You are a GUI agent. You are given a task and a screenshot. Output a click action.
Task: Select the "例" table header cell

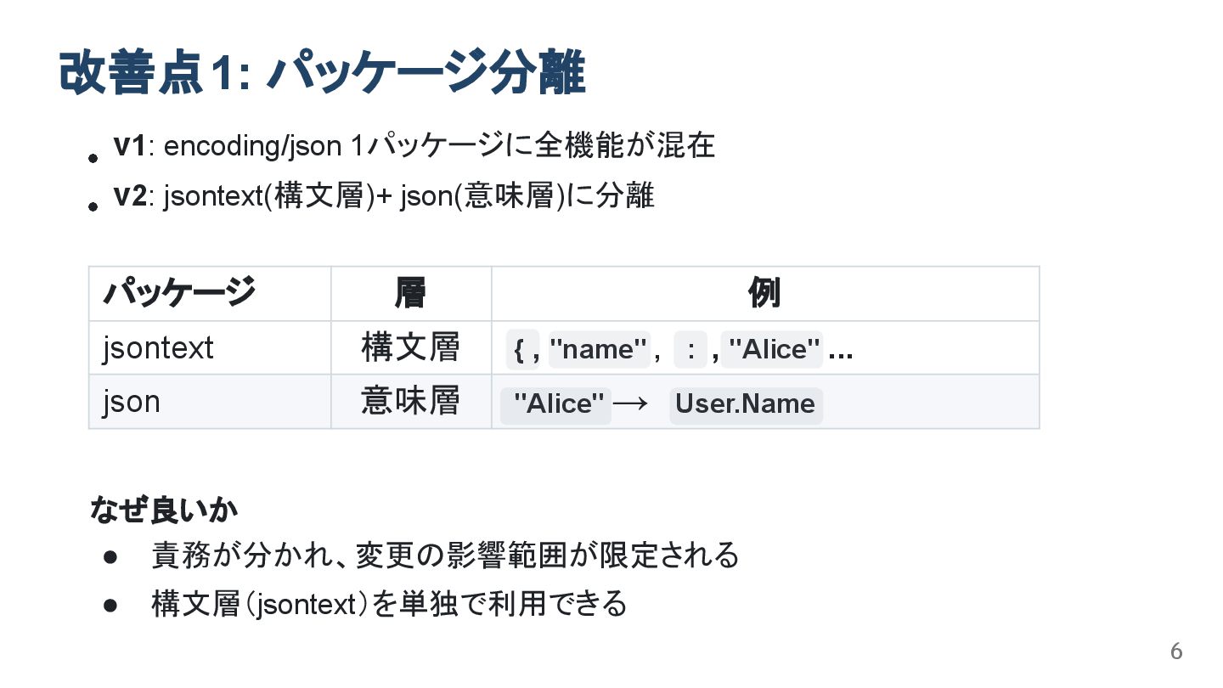[x=764, y=294]
